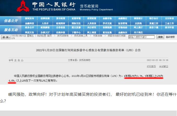Click 打印本页 to print the page
Screen dimensions: 177x116
tap(151, 66)
